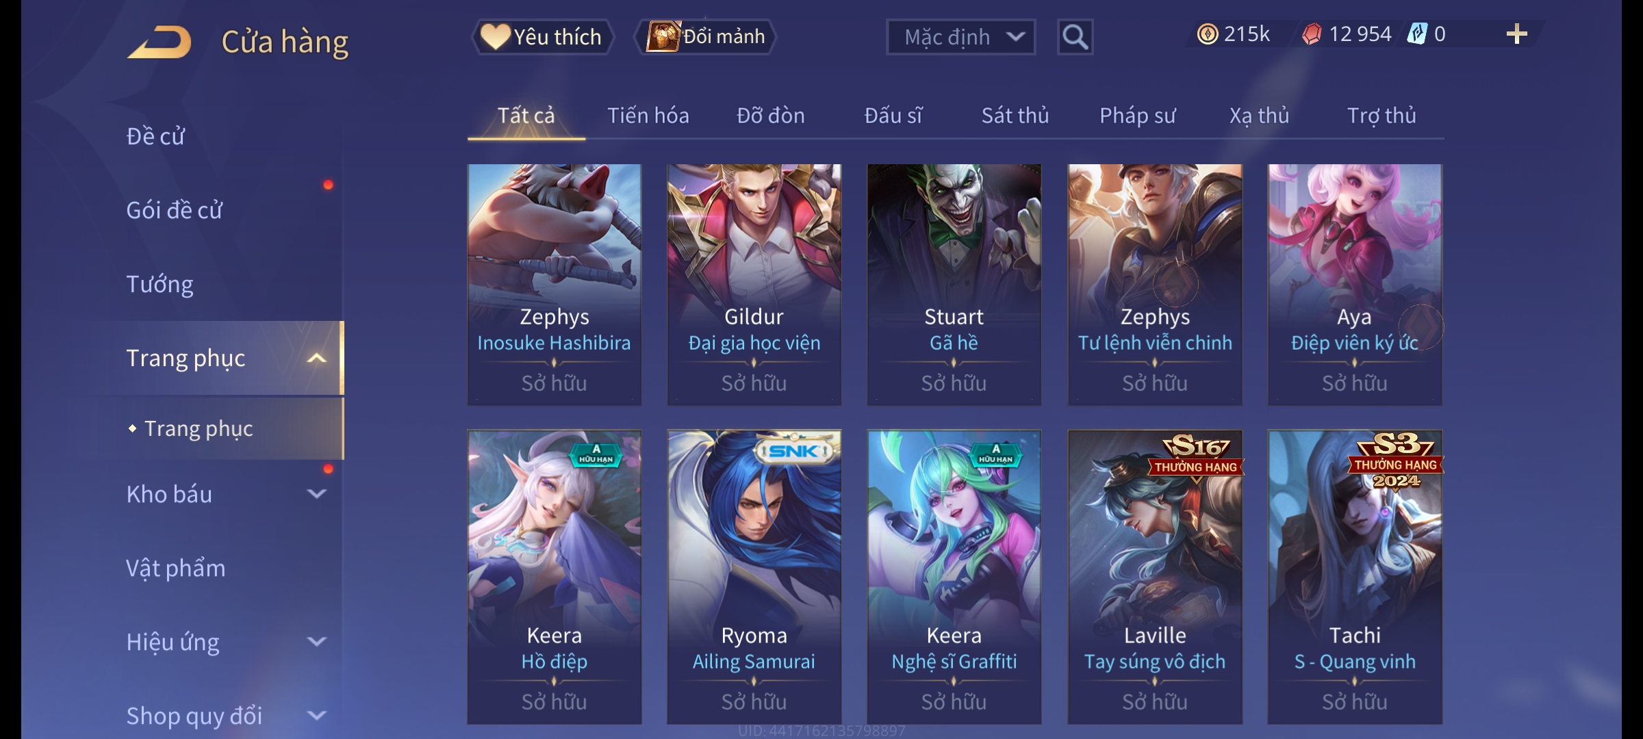This screenshot has width=1643, height=739.
Task: Open the Mặc định sort dropdown
Action: (x=960, y=37)
